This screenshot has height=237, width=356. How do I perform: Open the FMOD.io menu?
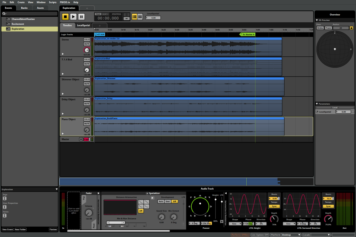pos(65,2)
